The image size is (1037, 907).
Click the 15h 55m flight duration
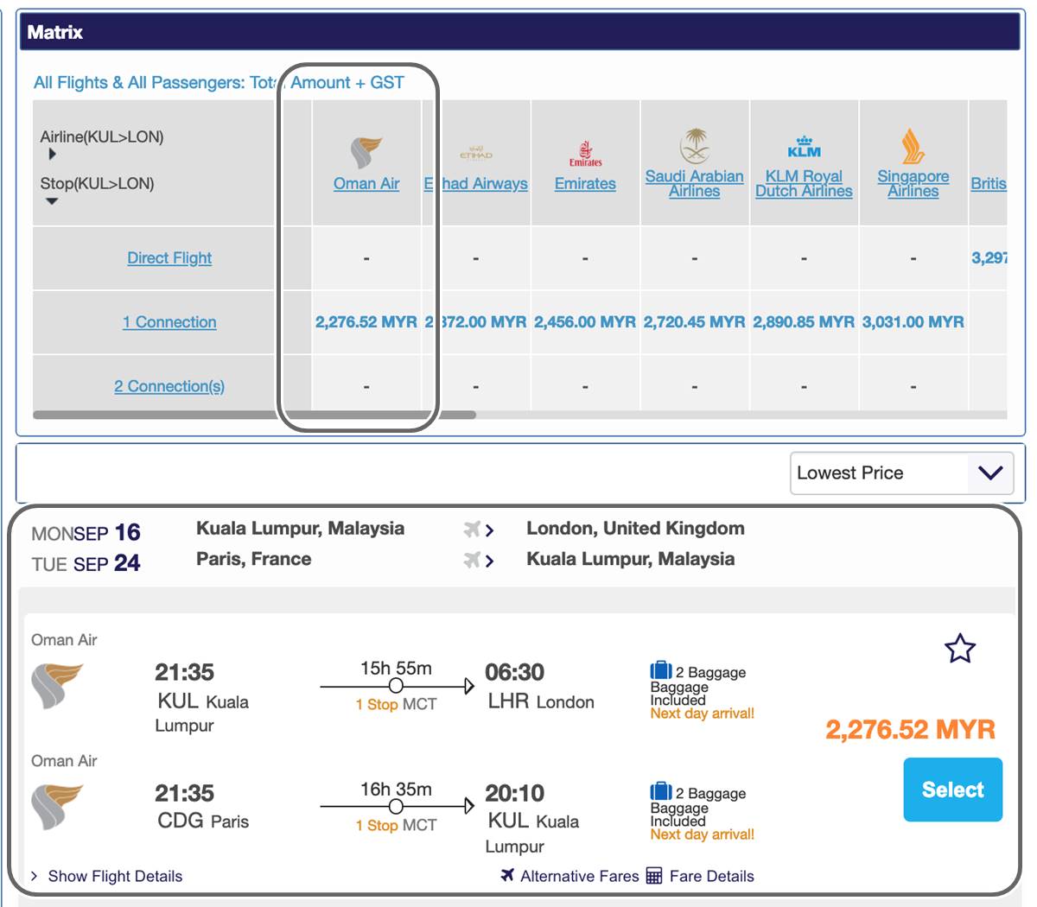coord(396,669)
